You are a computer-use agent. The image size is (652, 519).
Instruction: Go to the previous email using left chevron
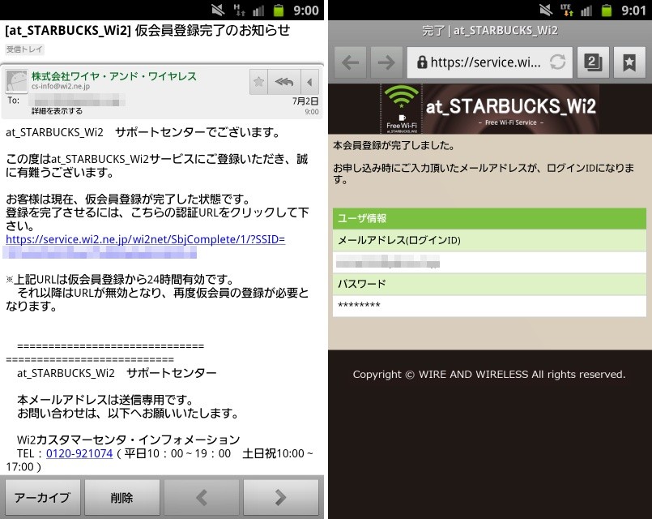(x=202, y=497)
